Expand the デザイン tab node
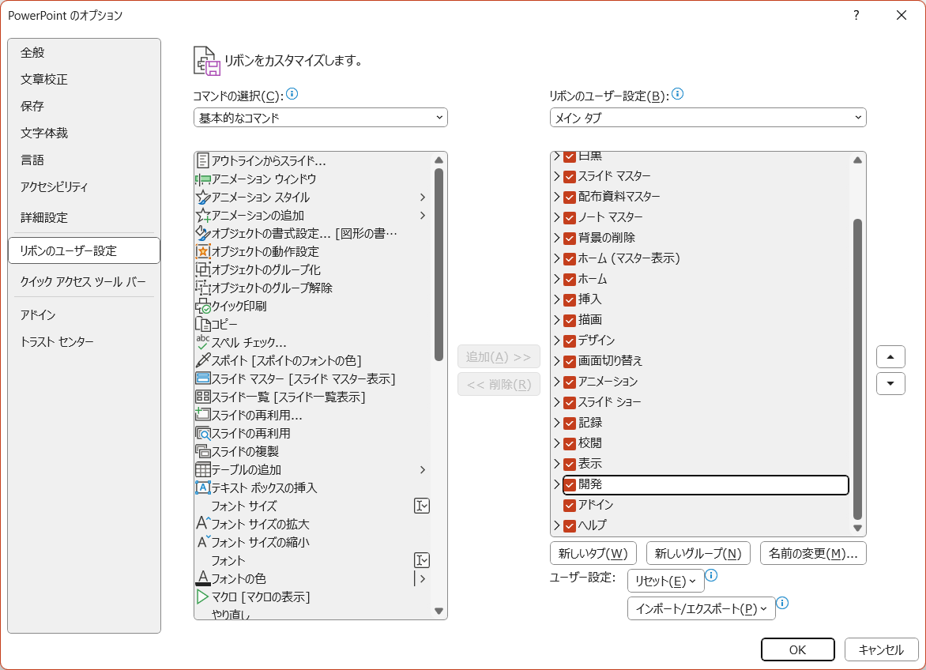 pyautogui.click(x=556, y=341)
